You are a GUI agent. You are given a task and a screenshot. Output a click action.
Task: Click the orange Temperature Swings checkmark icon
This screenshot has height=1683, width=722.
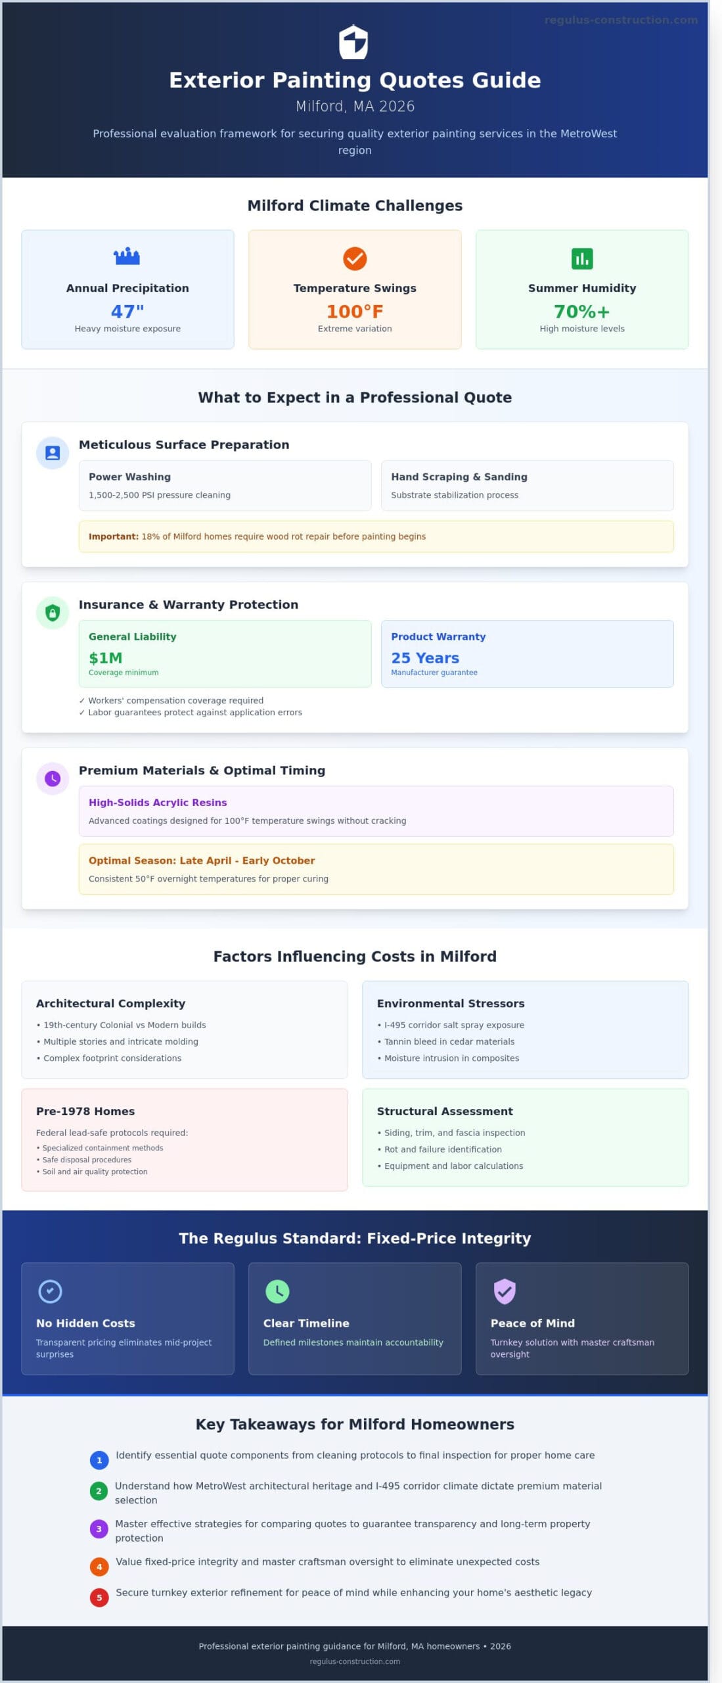[355, 258]
